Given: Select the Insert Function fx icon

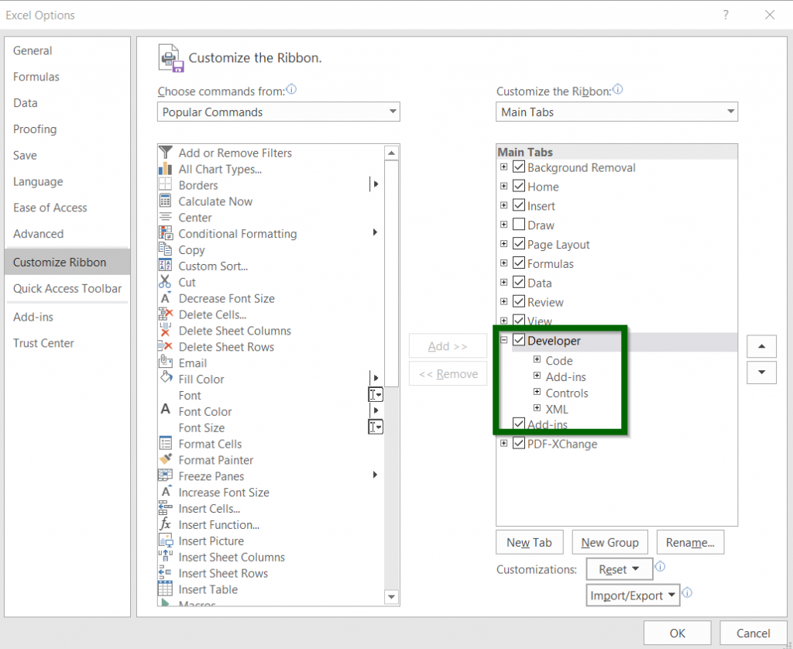Looking at the screenshot, I should [165, 524].
